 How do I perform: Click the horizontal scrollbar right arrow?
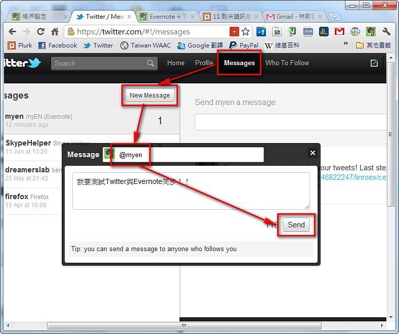pyautogui.click(x=382, y=325)
